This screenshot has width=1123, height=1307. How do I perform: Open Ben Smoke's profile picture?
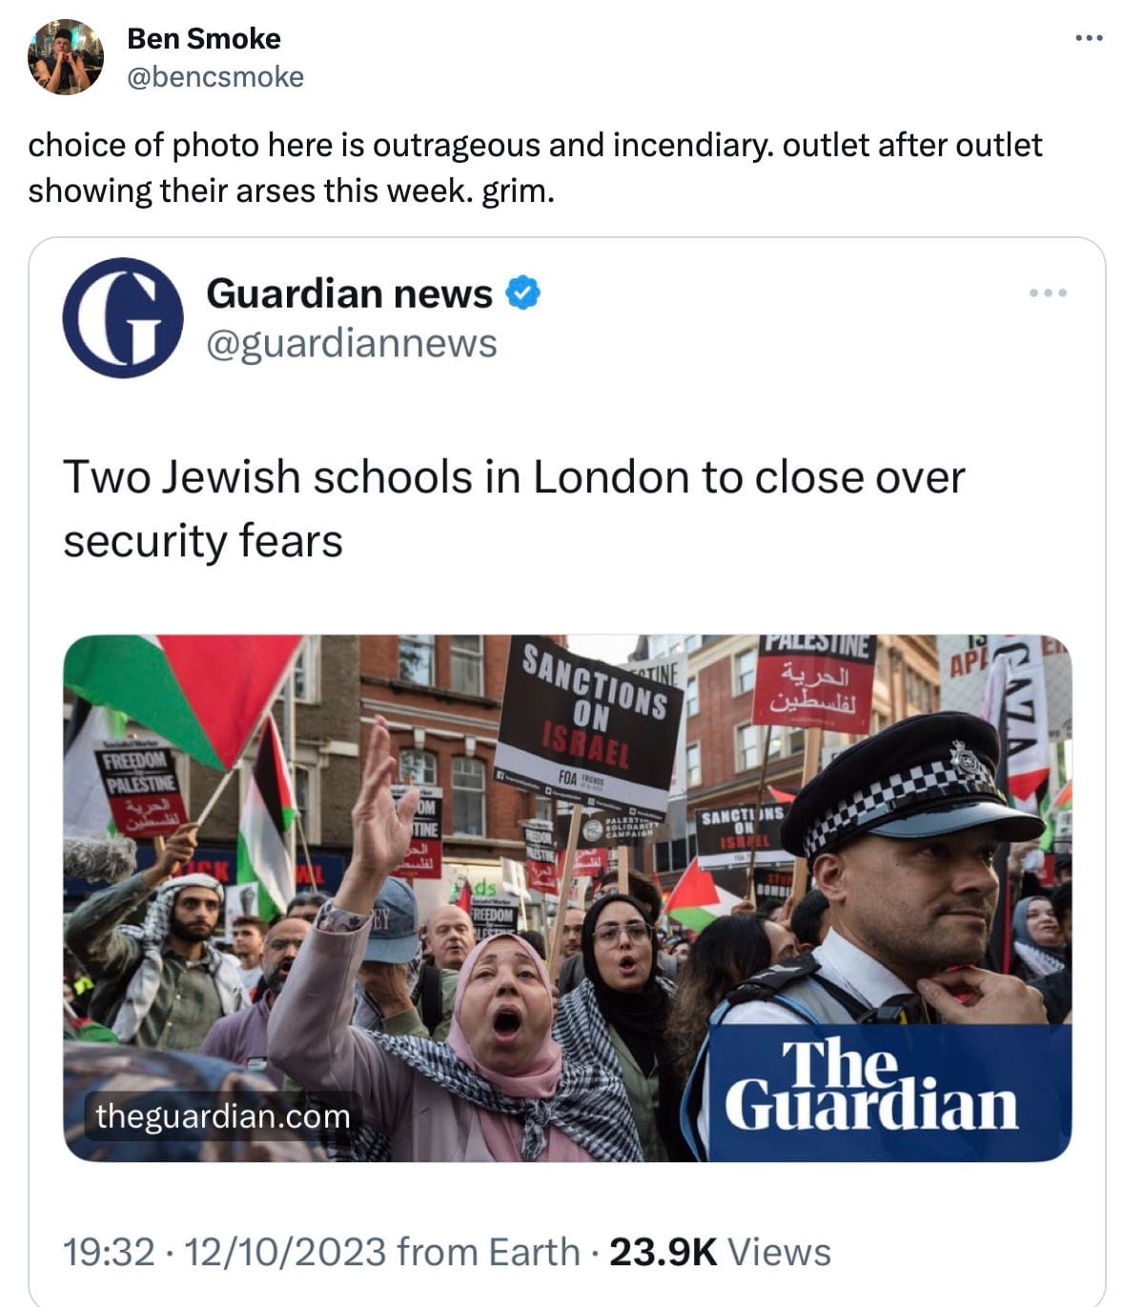pos(66,57)
